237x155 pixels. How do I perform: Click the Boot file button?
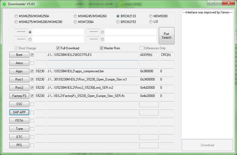pos(19,55)
